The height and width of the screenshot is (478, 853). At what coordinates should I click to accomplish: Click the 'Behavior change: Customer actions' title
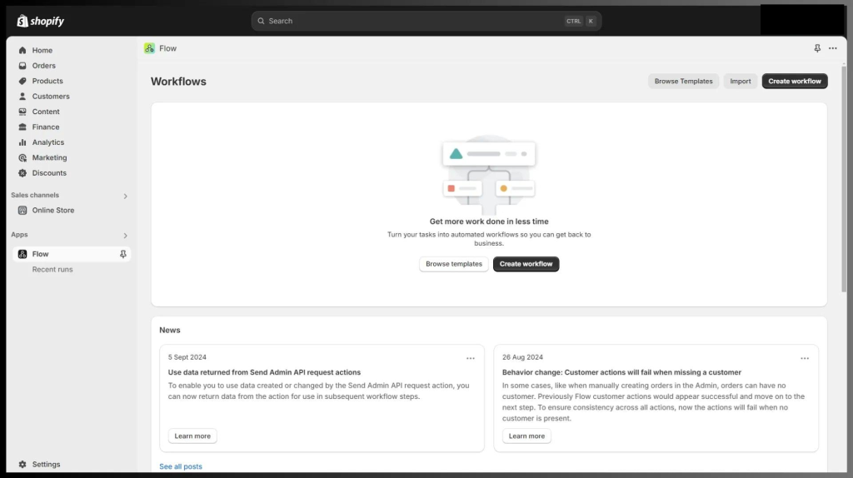(x=621, y=372)
